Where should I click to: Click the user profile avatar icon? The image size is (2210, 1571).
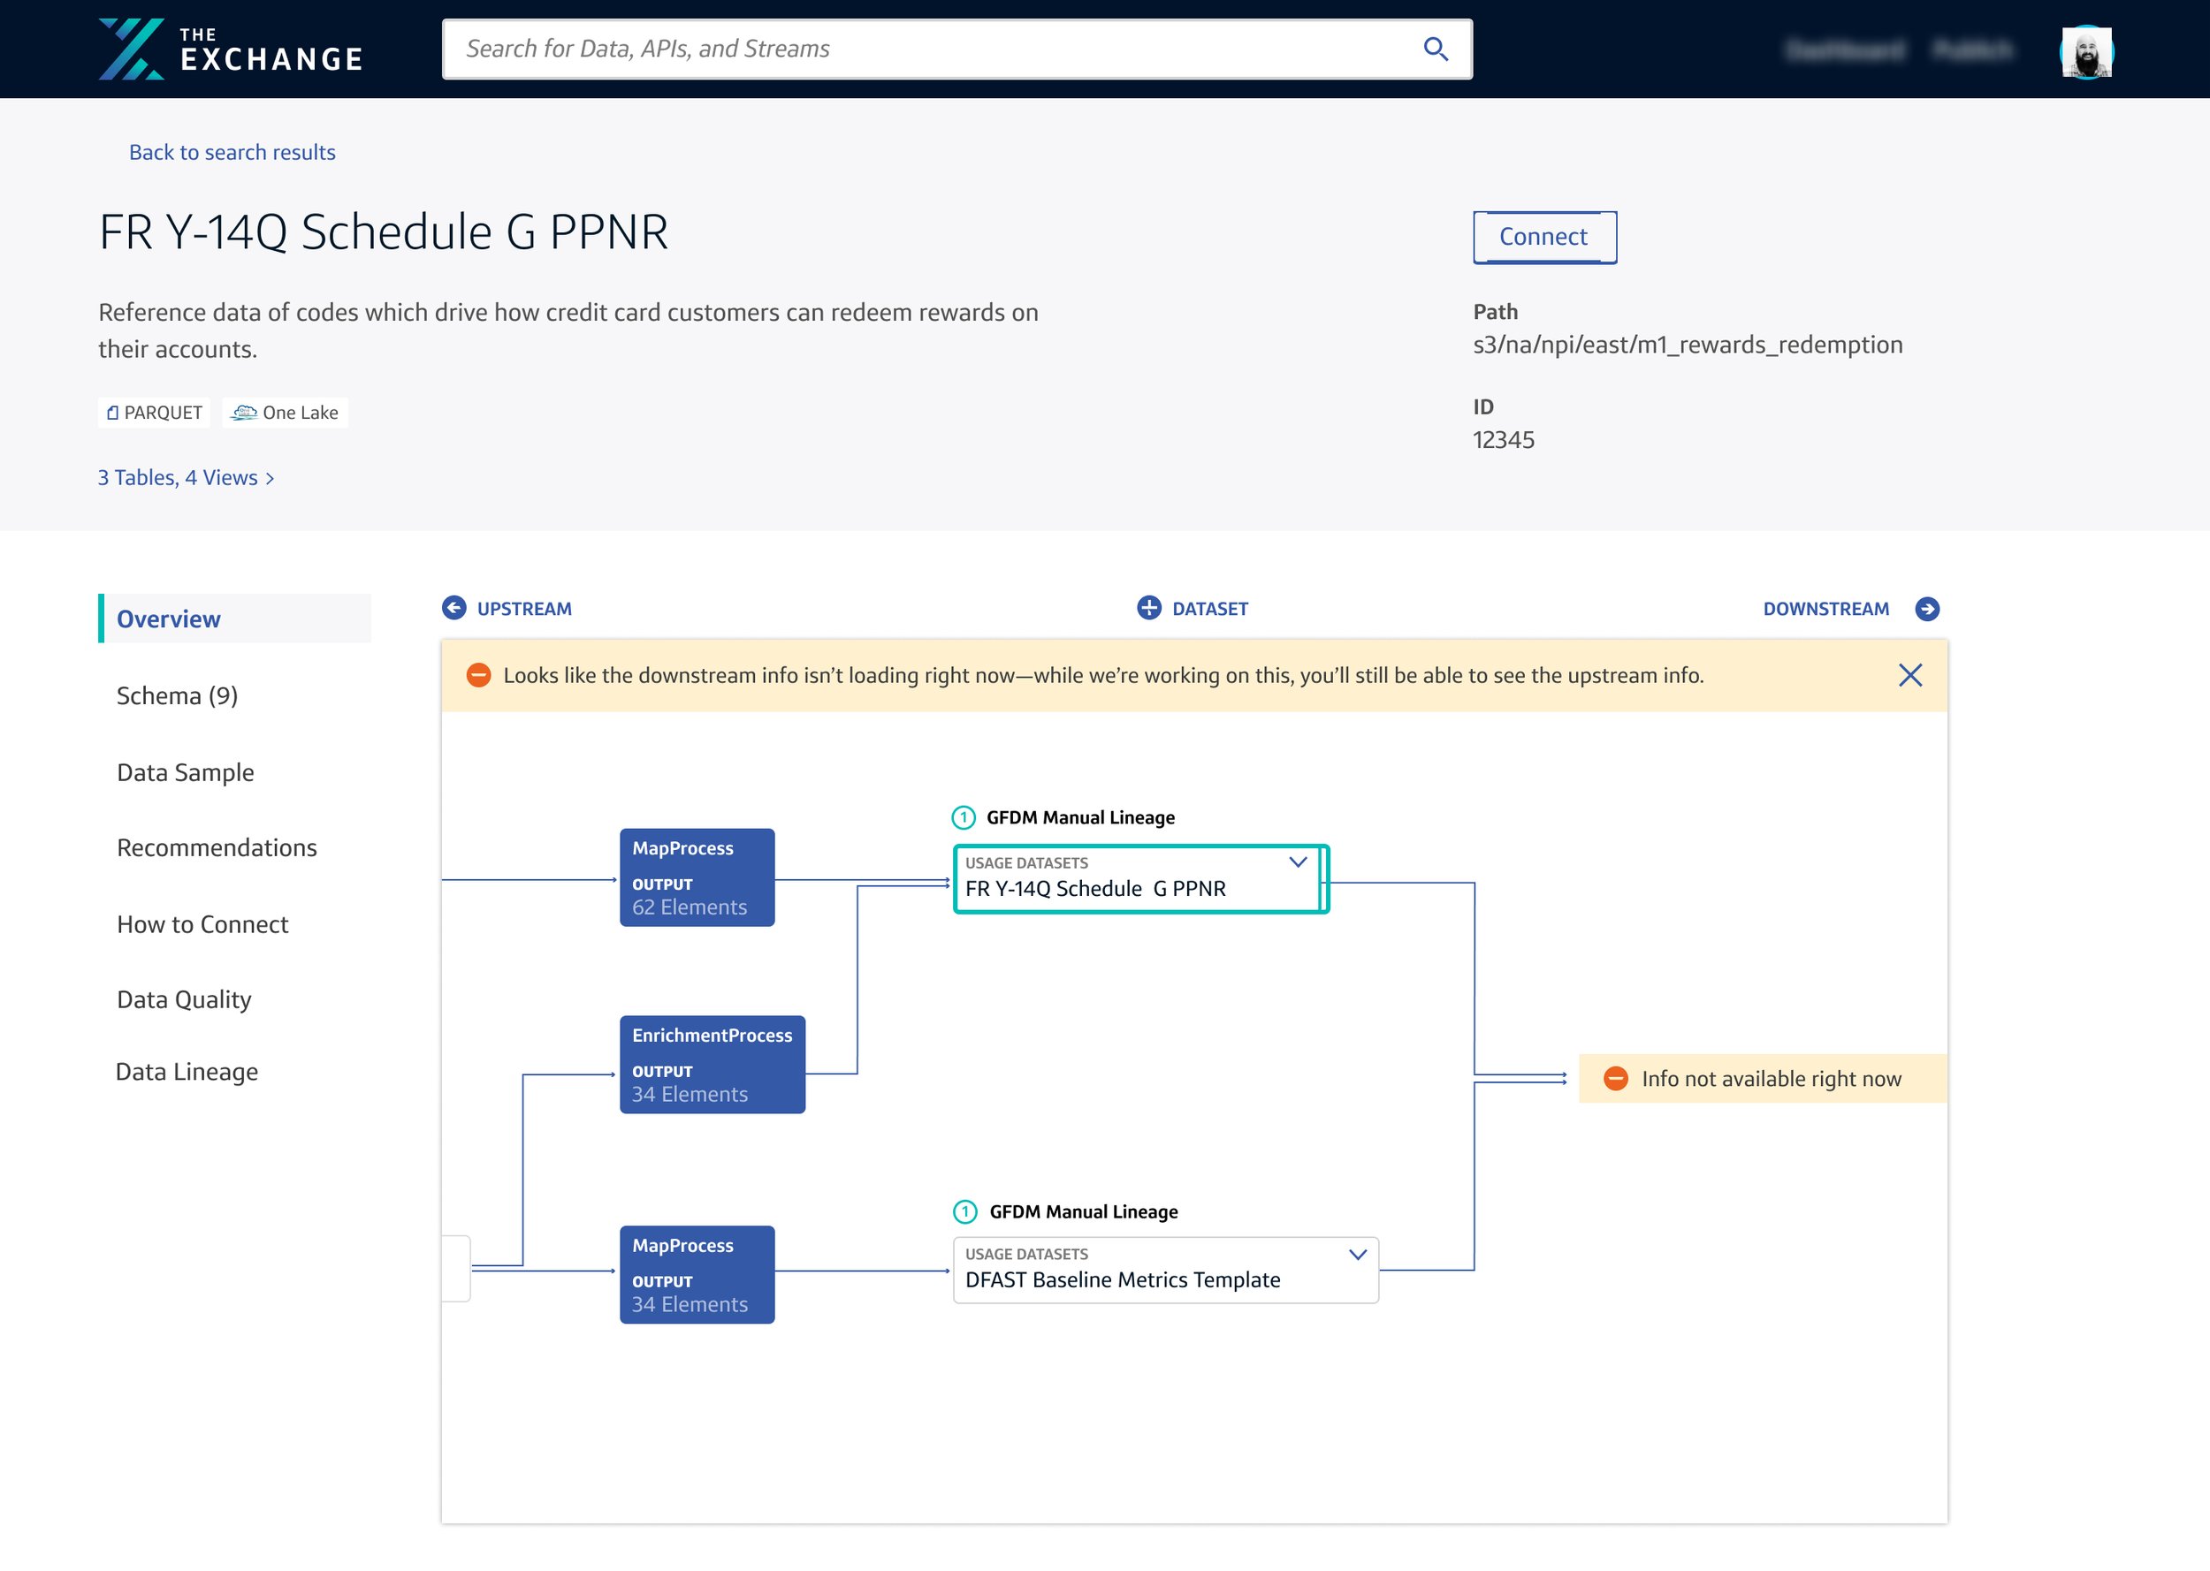(x=2084, y=48)
